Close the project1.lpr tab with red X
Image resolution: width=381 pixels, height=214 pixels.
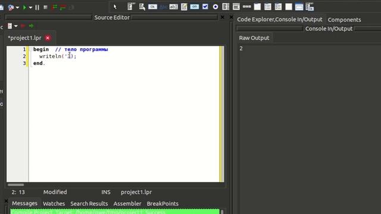(48, 38)
